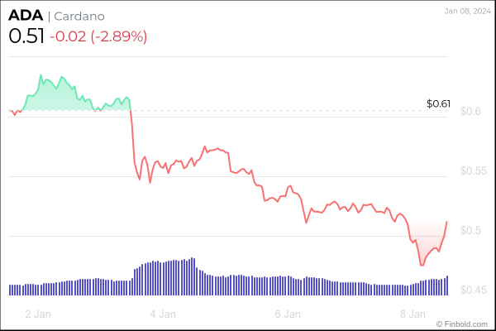Click the end point of the red price line

pos(447,221)
